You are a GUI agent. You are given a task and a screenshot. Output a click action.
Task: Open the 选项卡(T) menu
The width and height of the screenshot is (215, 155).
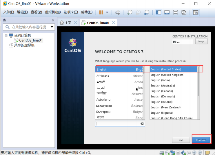coord(71,12)
